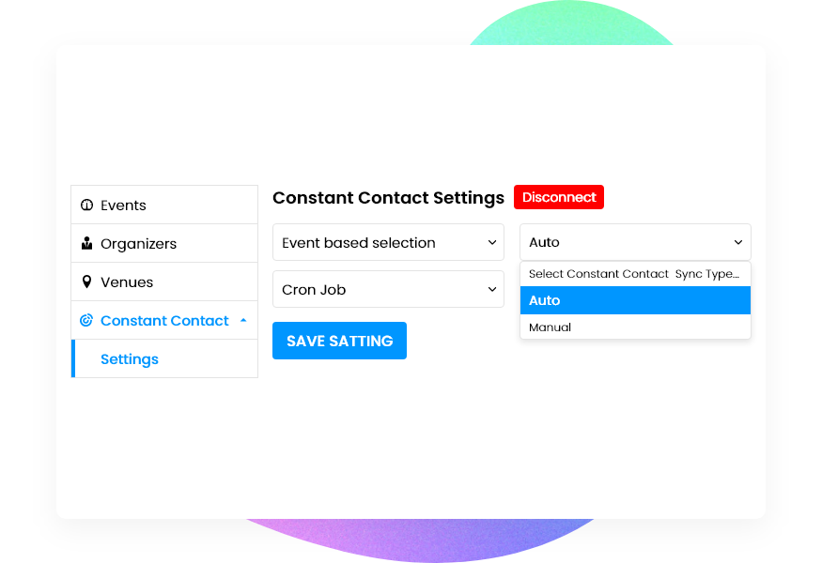Click the Venues map pin icon
Image resolution: width=822 pixels, height=563 pixels.
87,281
